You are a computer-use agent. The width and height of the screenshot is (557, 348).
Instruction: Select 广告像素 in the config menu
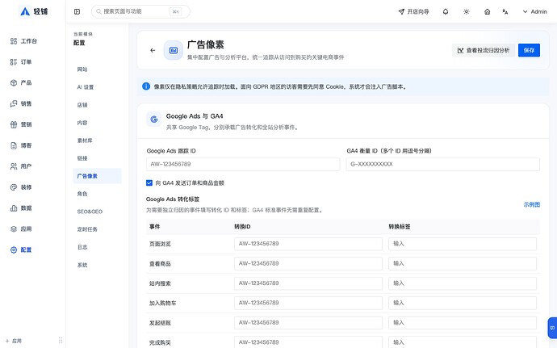pos(98,176)
